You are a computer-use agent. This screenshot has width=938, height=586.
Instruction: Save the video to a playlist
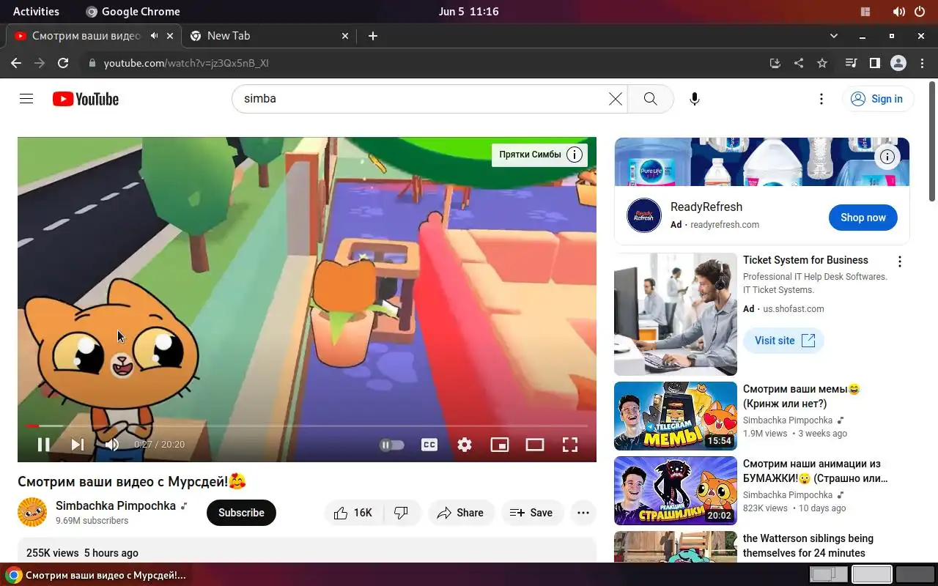tap(532, 513)
